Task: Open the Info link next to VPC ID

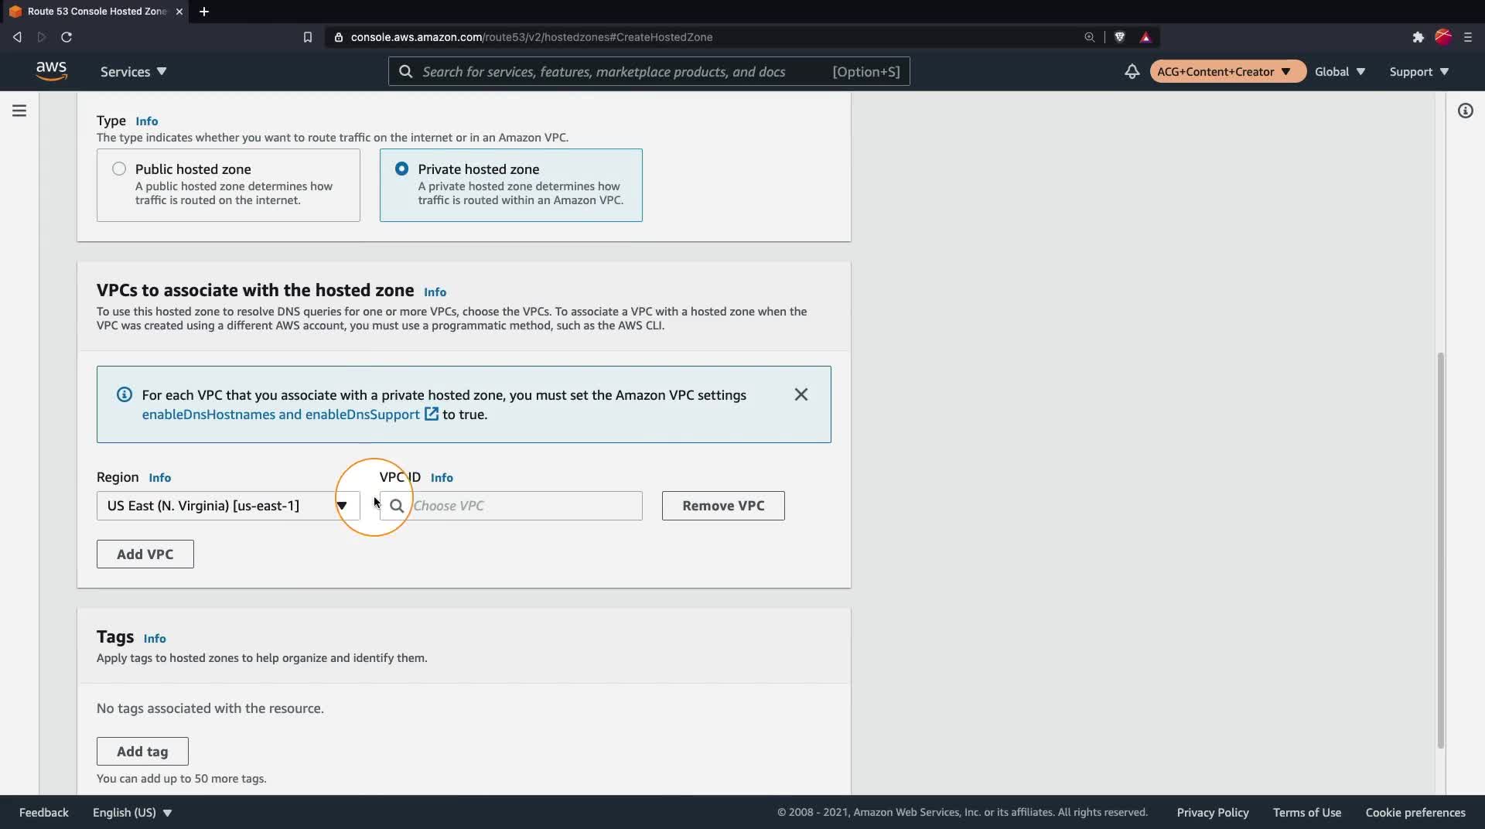Action: click(x=442, y=477)
